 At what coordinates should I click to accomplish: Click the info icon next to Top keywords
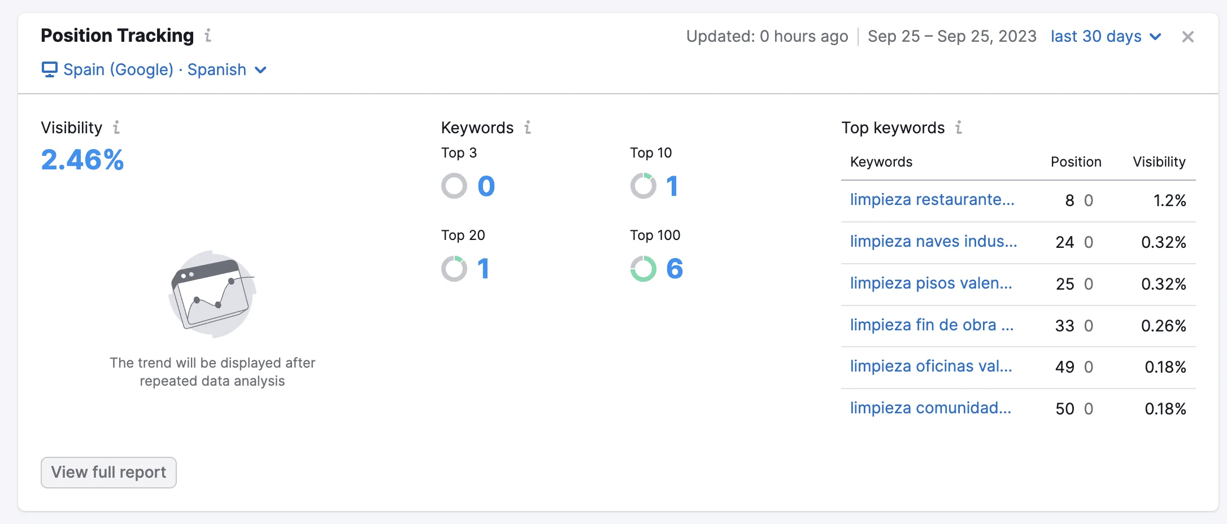[x=959, y=127]
